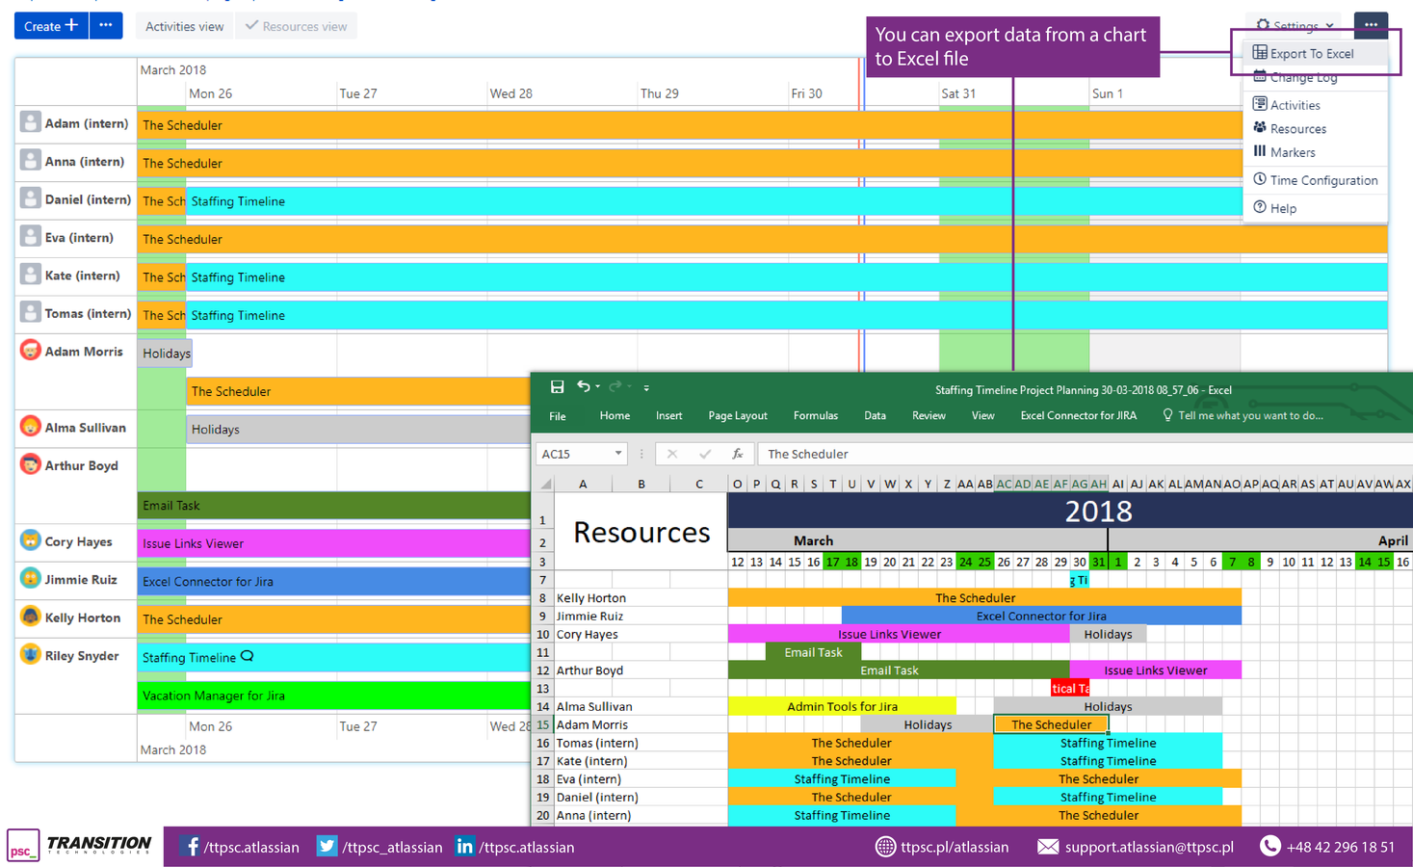
Task: Select Issue Links Viewer bar for Cory Hayes
Action: coord(333,543)
